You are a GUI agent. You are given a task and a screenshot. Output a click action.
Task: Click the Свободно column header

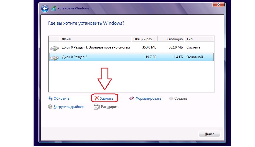tap(171, 39)
